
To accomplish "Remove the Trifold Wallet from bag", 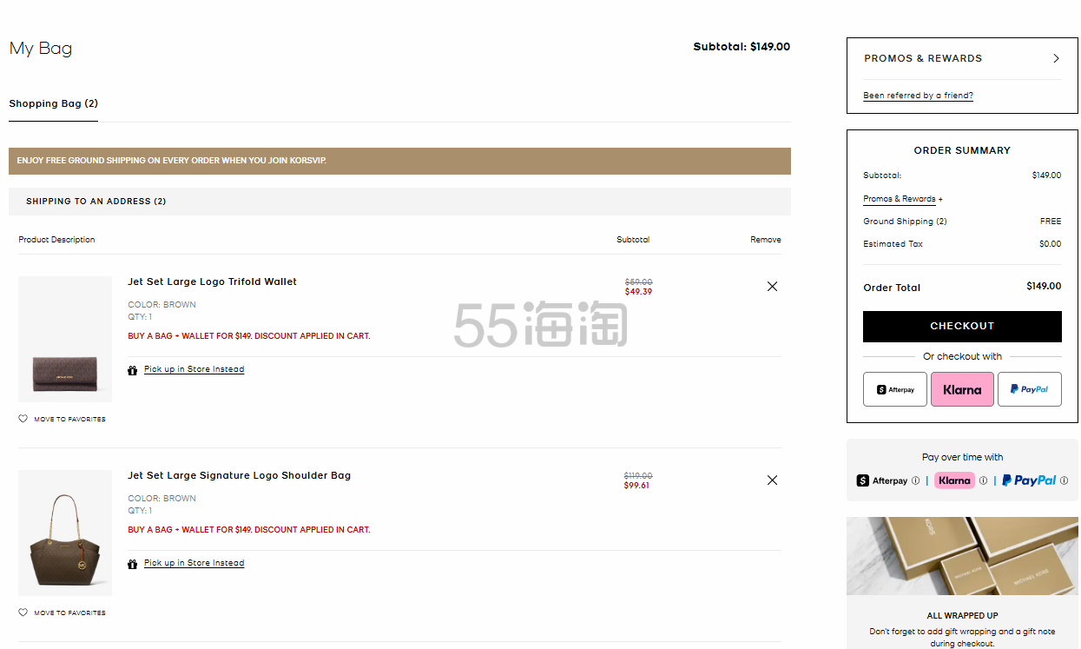I will pos(772,287).
